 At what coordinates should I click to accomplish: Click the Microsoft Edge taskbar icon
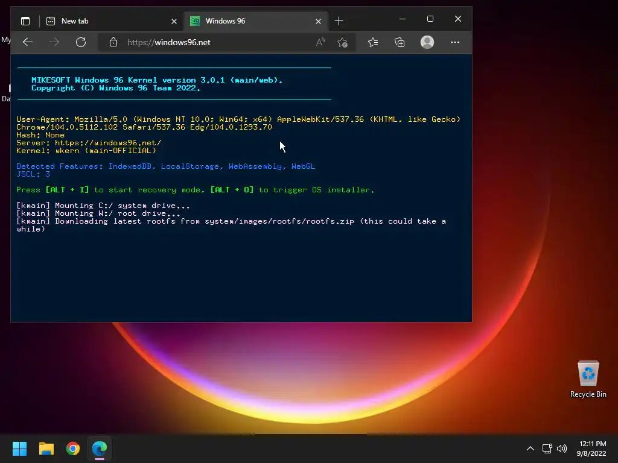pyautogui.click(x=100, y=449)
